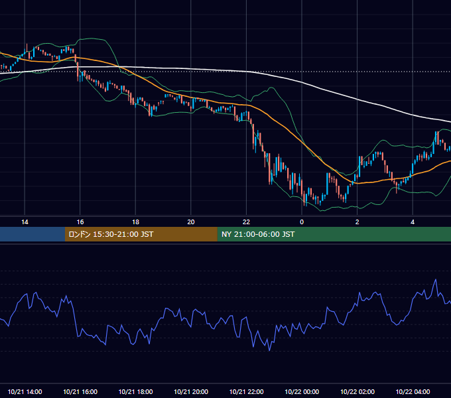This screenshot has height=398, width=451.
Task: Click the 10/21 14:00 date label
Action: pos(25,391)
